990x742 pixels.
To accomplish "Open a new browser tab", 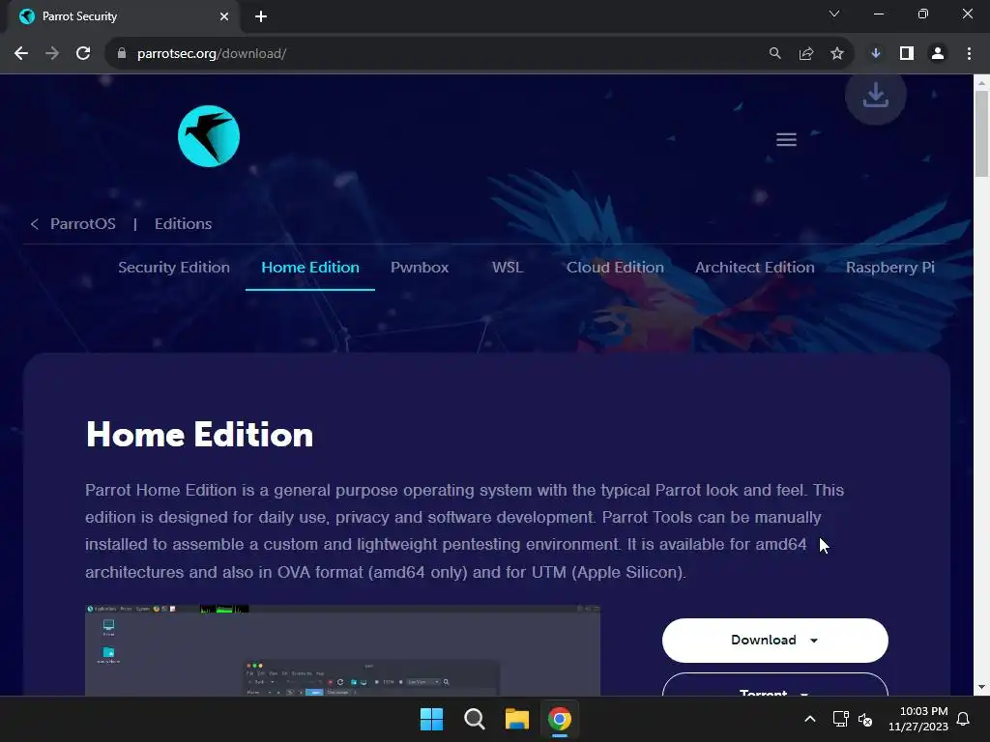I will click(x=261, y=16).
